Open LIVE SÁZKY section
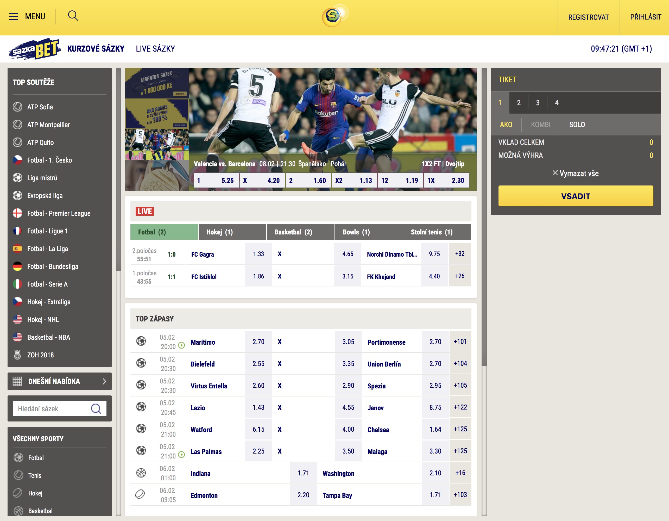The width and height of the screenshot is (669, 521). click(155, 49)
